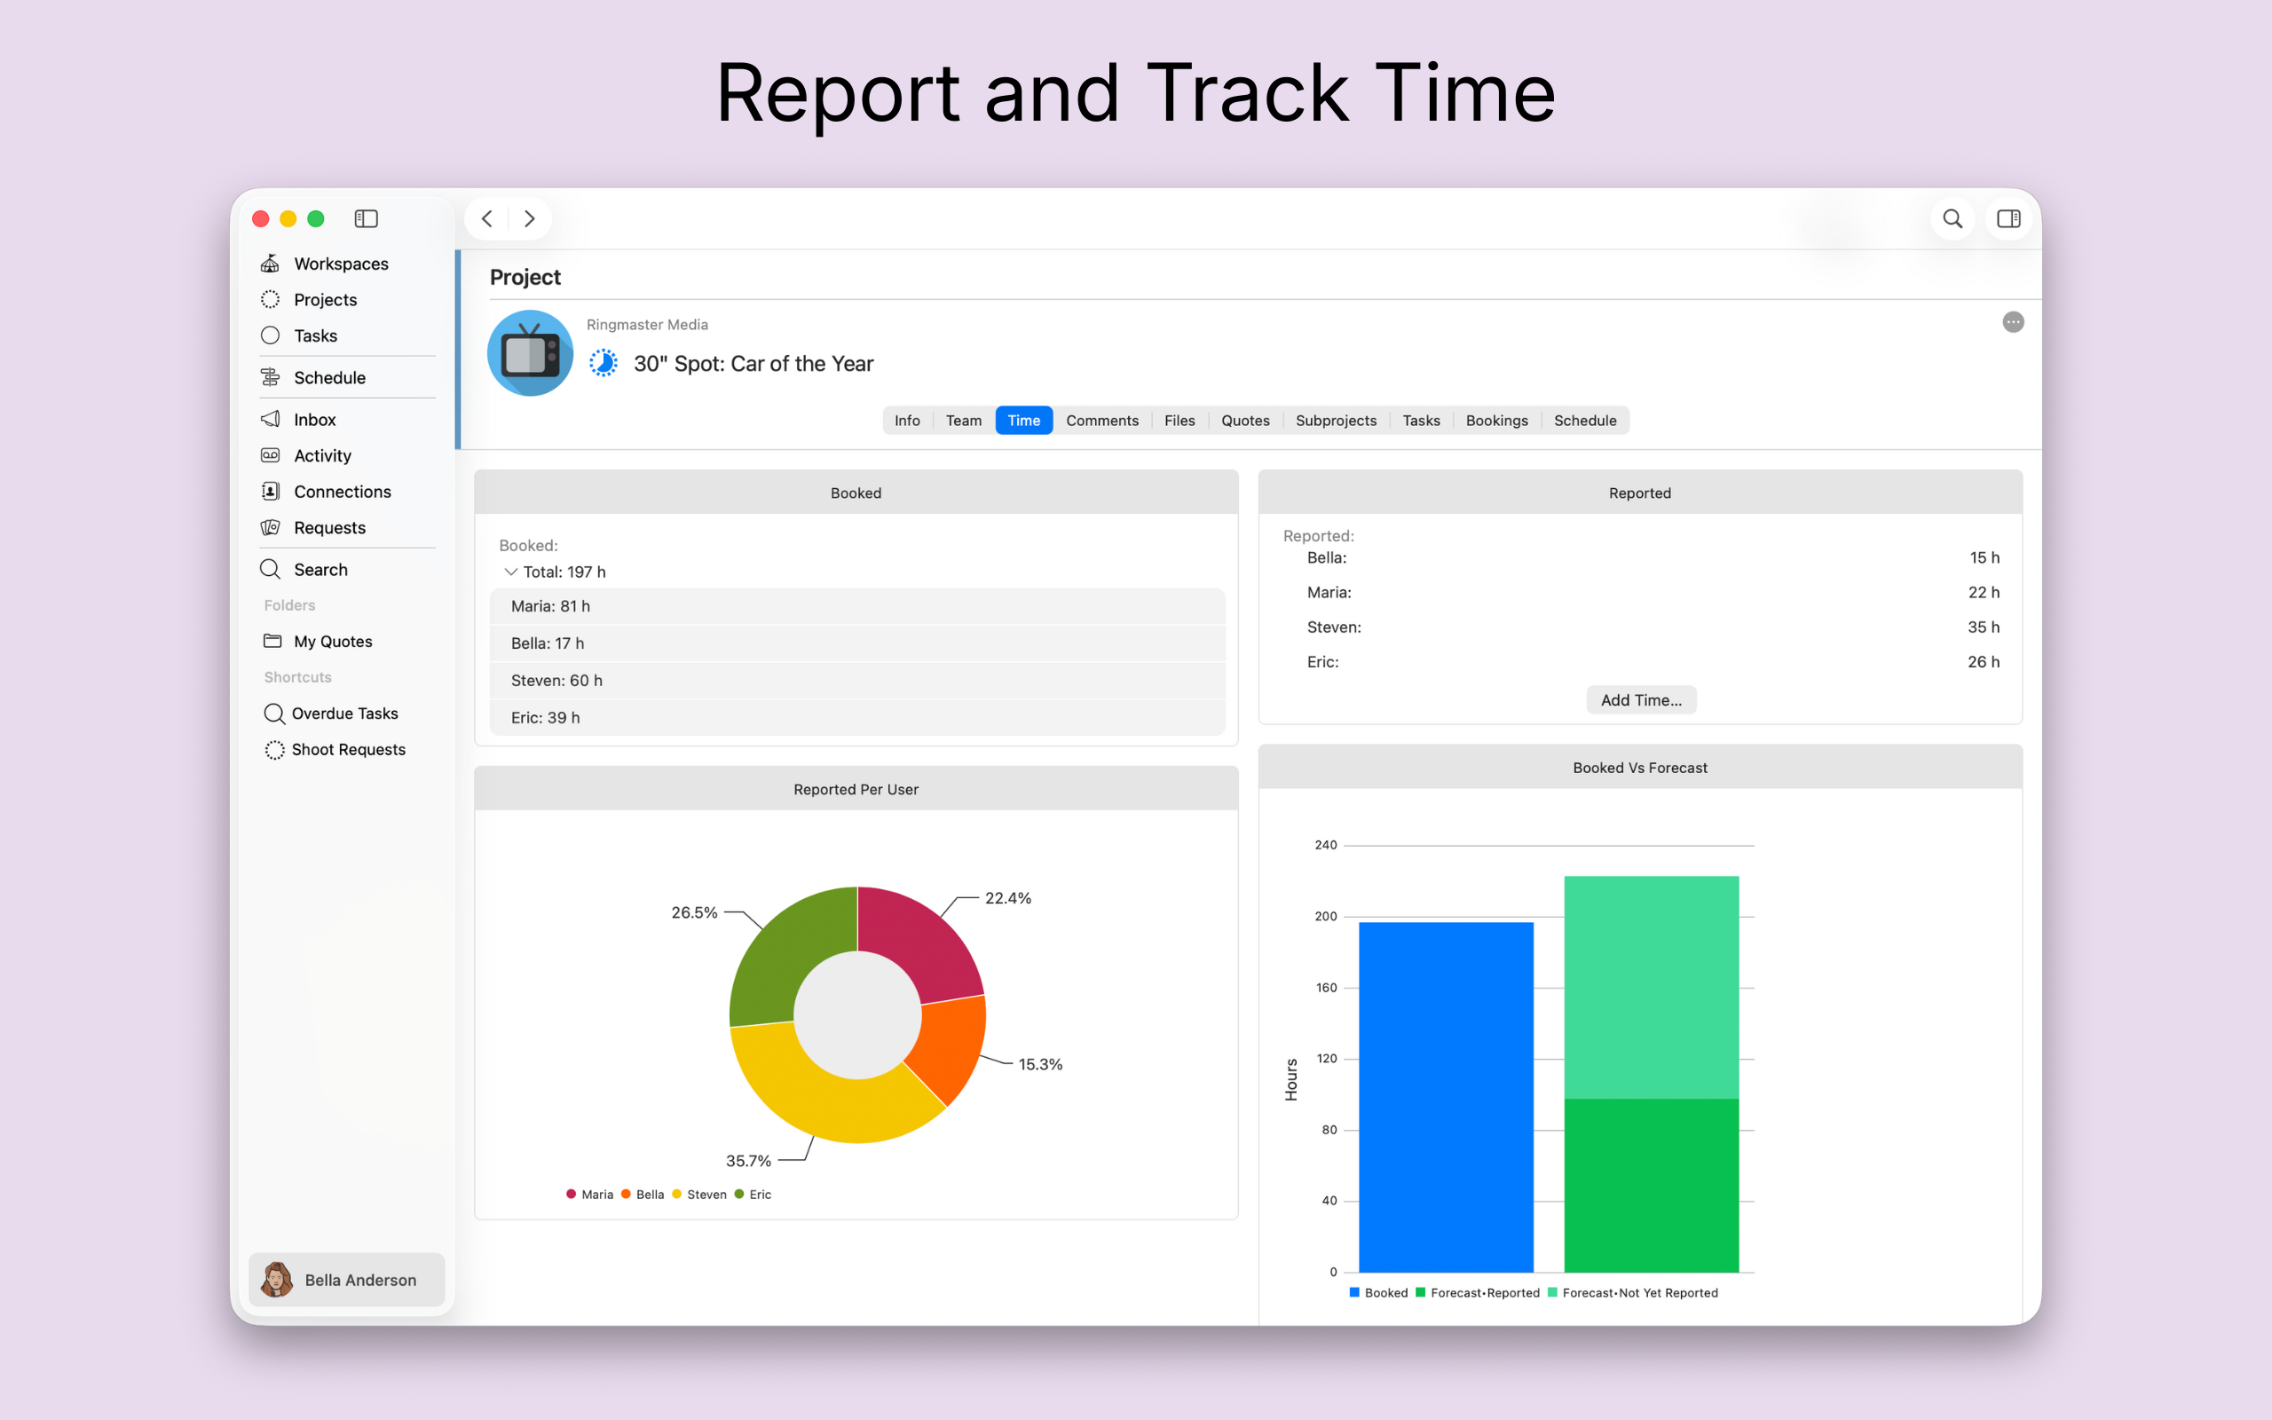Viewport: 2272px width, 1420px height.
Task: Toggle the left sidebar visibility
Action: (x=367, y=219)
